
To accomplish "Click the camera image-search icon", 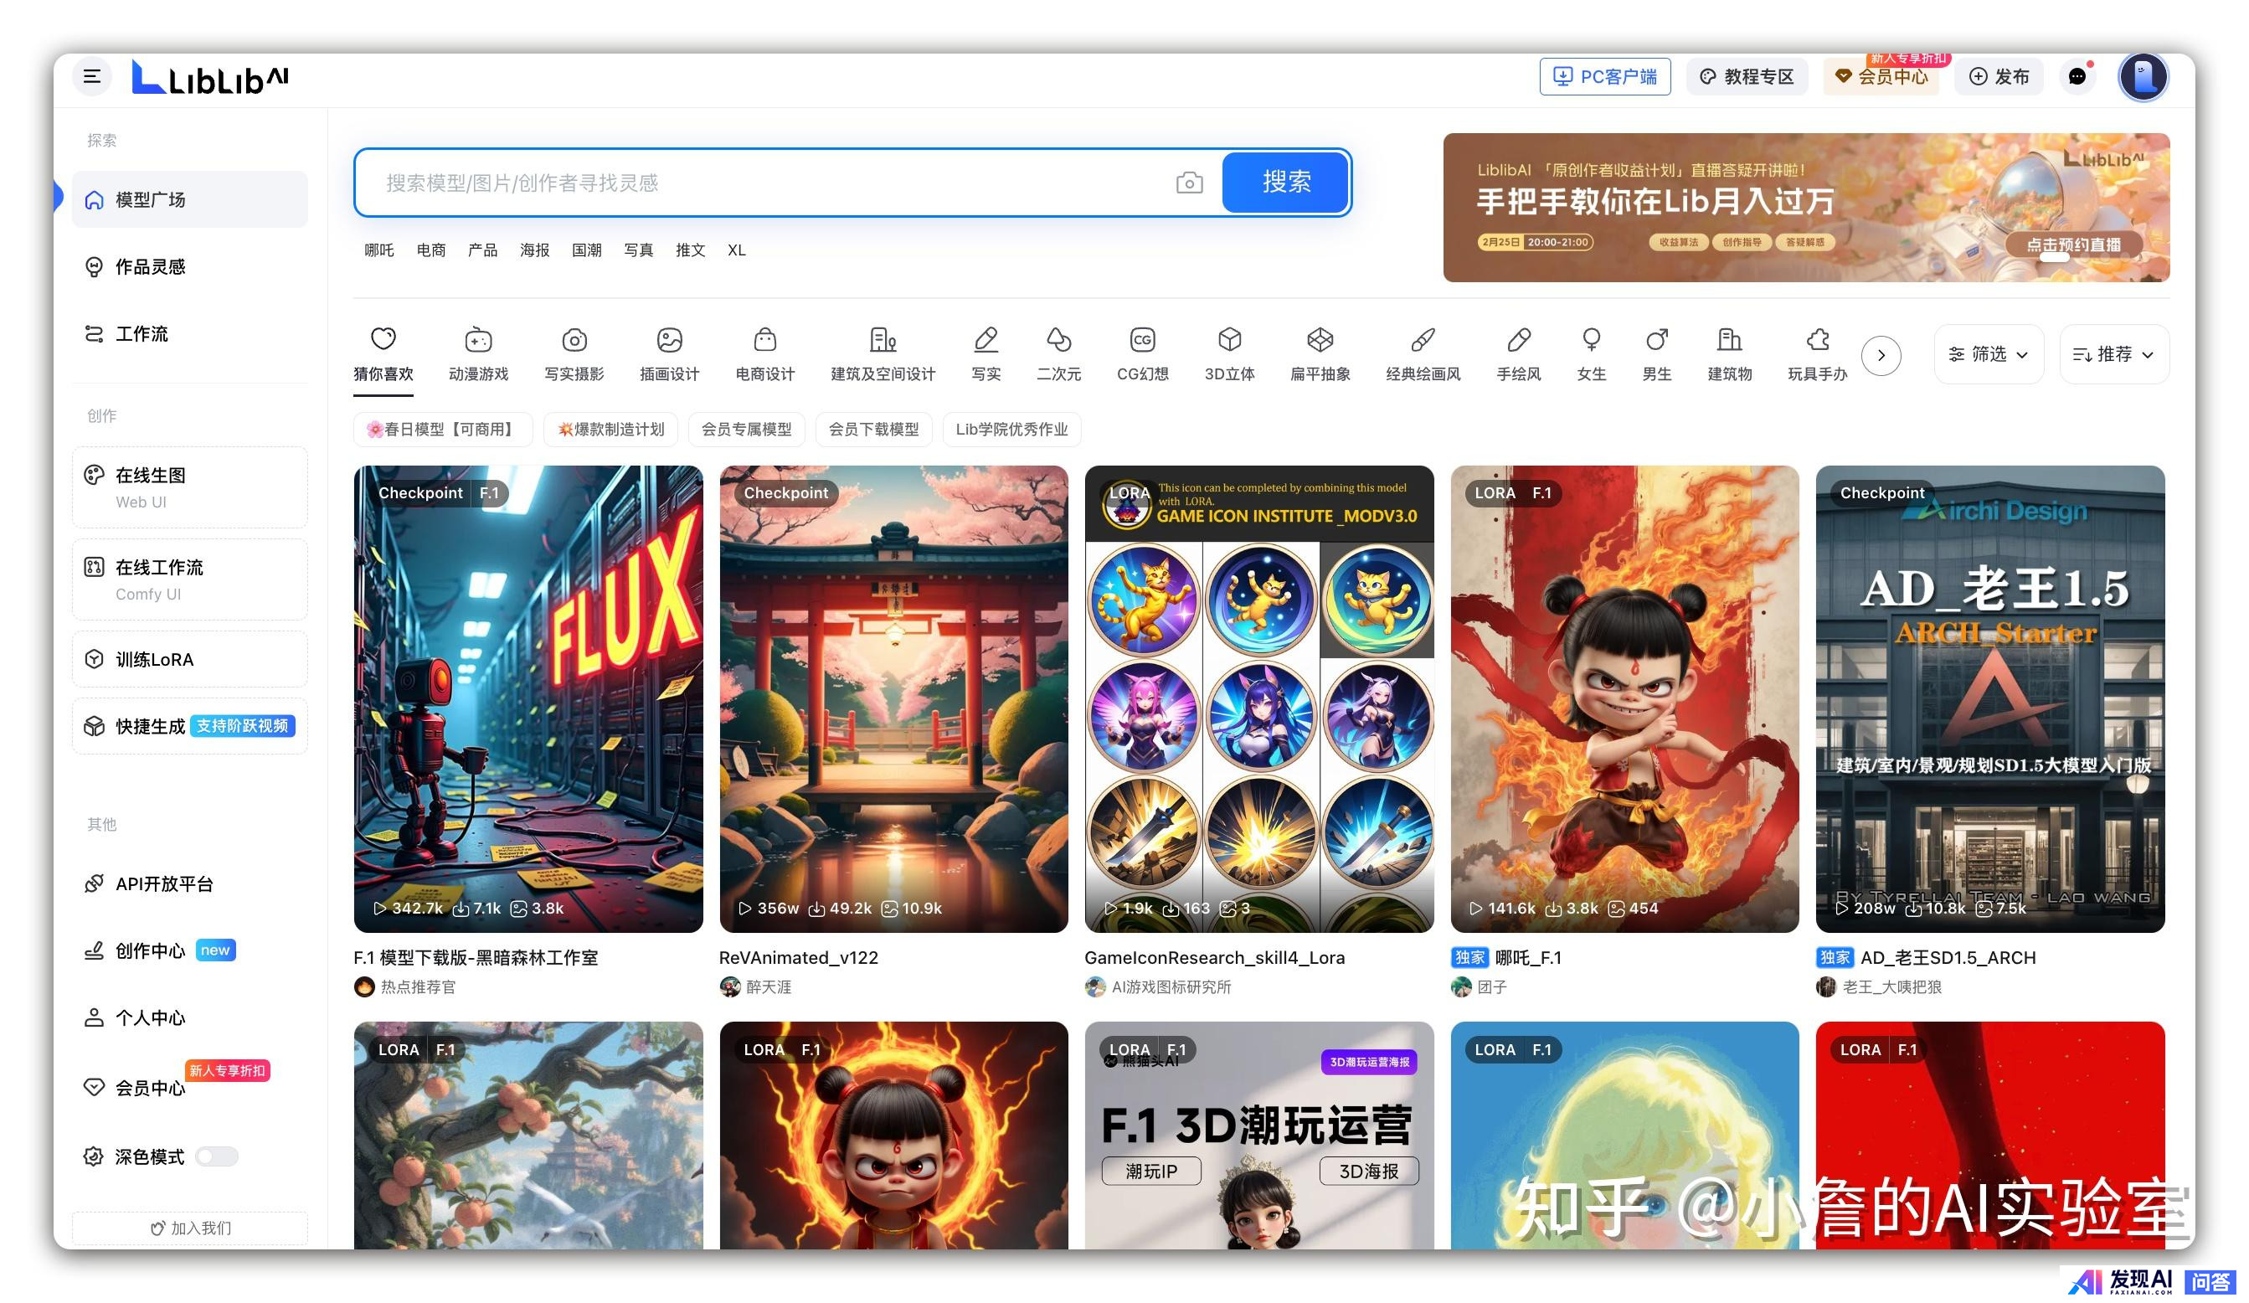I will pos(1189,183).
